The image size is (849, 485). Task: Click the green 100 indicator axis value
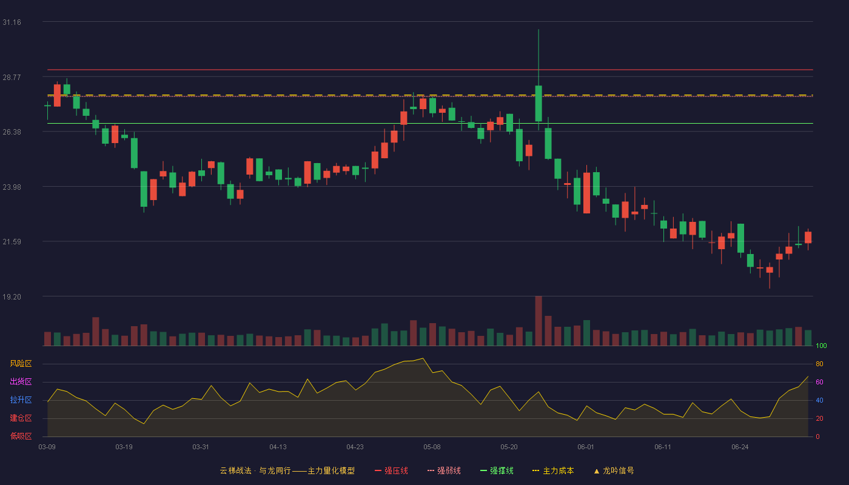(x=821, y=346)
